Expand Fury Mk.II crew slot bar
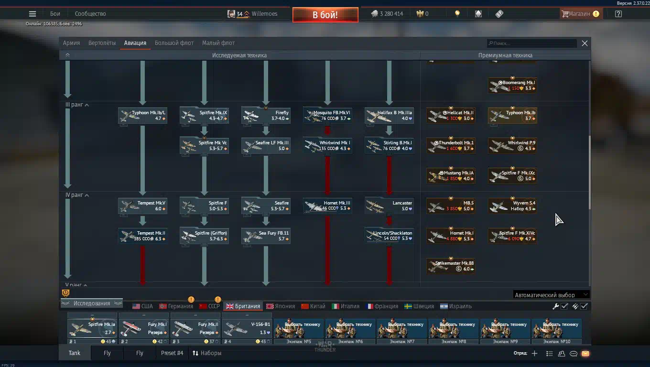The width and height of the screenshot is (650, 367). coord(195,315)
